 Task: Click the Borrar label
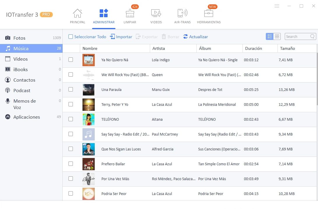click(x=173, y=37)
